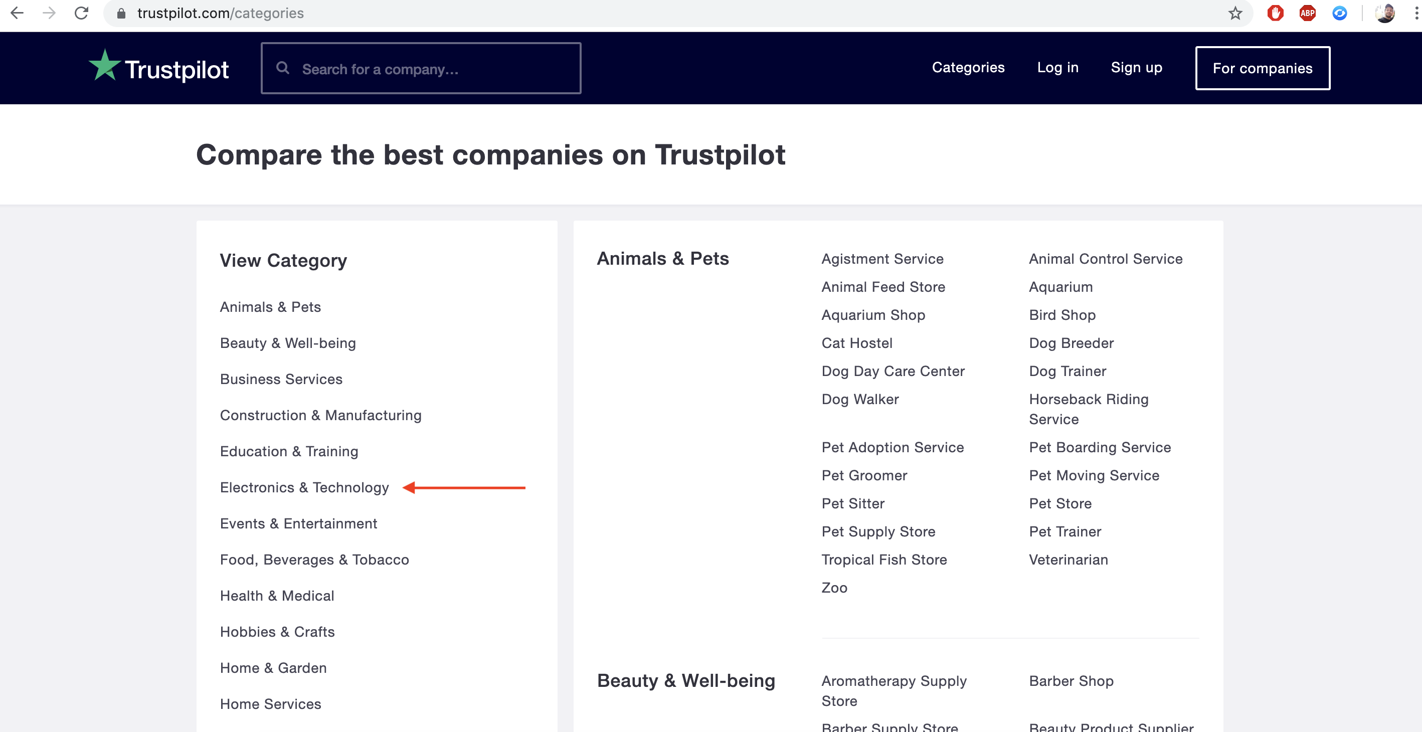
Task: Go back using browser back arrow
Action: pos(17,13)
